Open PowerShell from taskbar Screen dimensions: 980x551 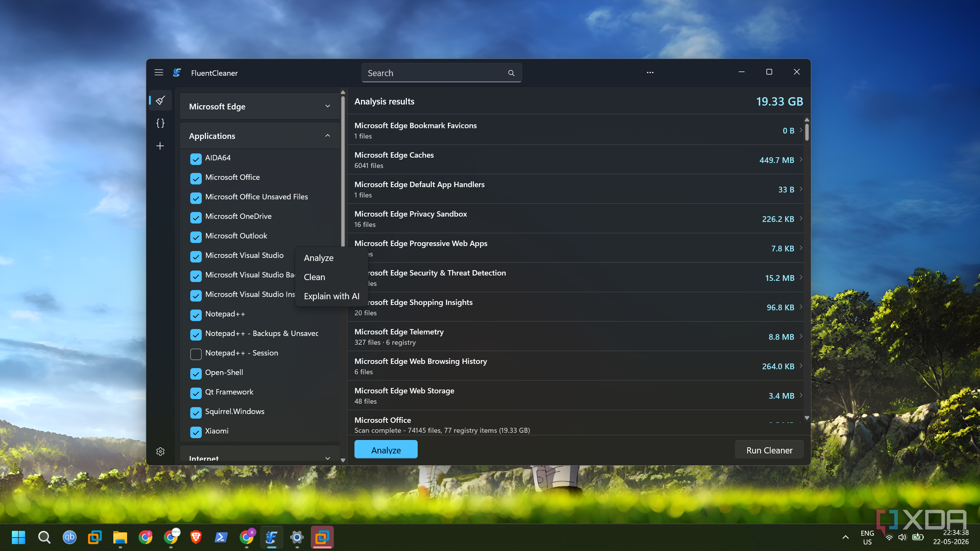[x=221, y=538]
